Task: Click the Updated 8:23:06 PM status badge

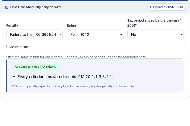Action: (x=166, y=7)
